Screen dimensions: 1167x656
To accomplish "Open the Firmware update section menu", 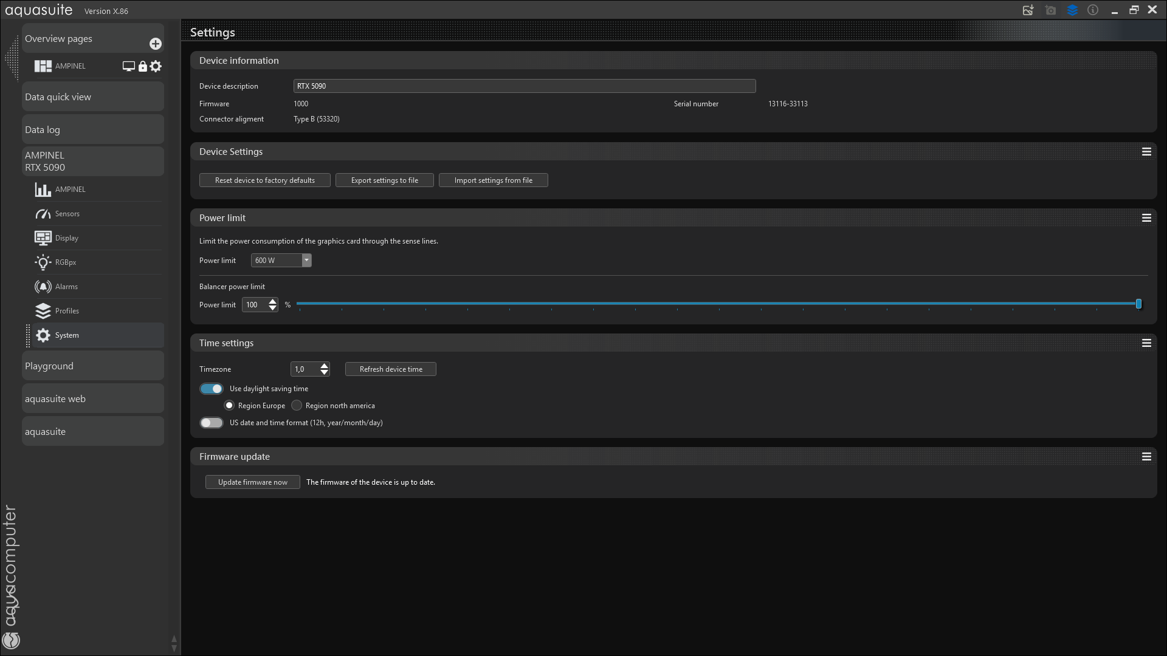I will pyautogui.click(x=1146, y=457).
